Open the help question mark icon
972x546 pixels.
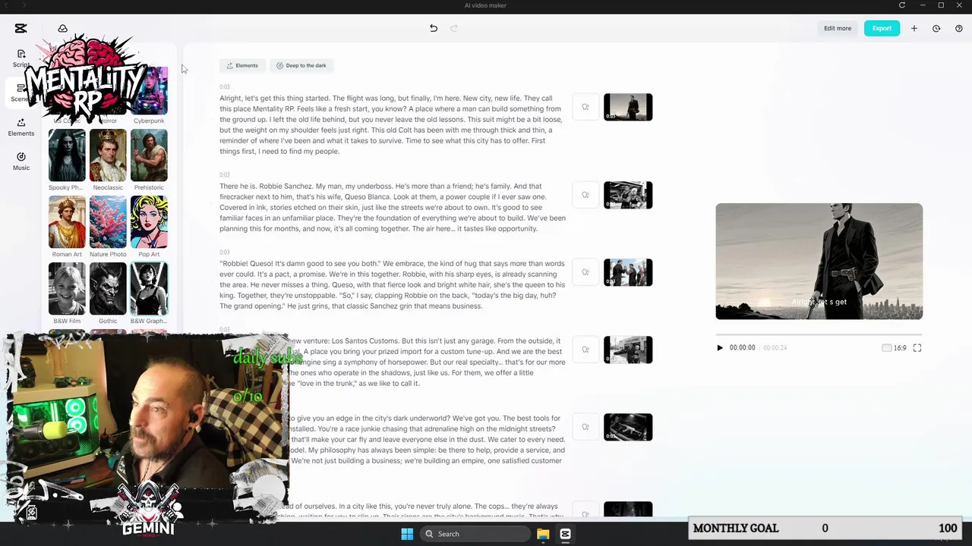[x=959, y=28]
